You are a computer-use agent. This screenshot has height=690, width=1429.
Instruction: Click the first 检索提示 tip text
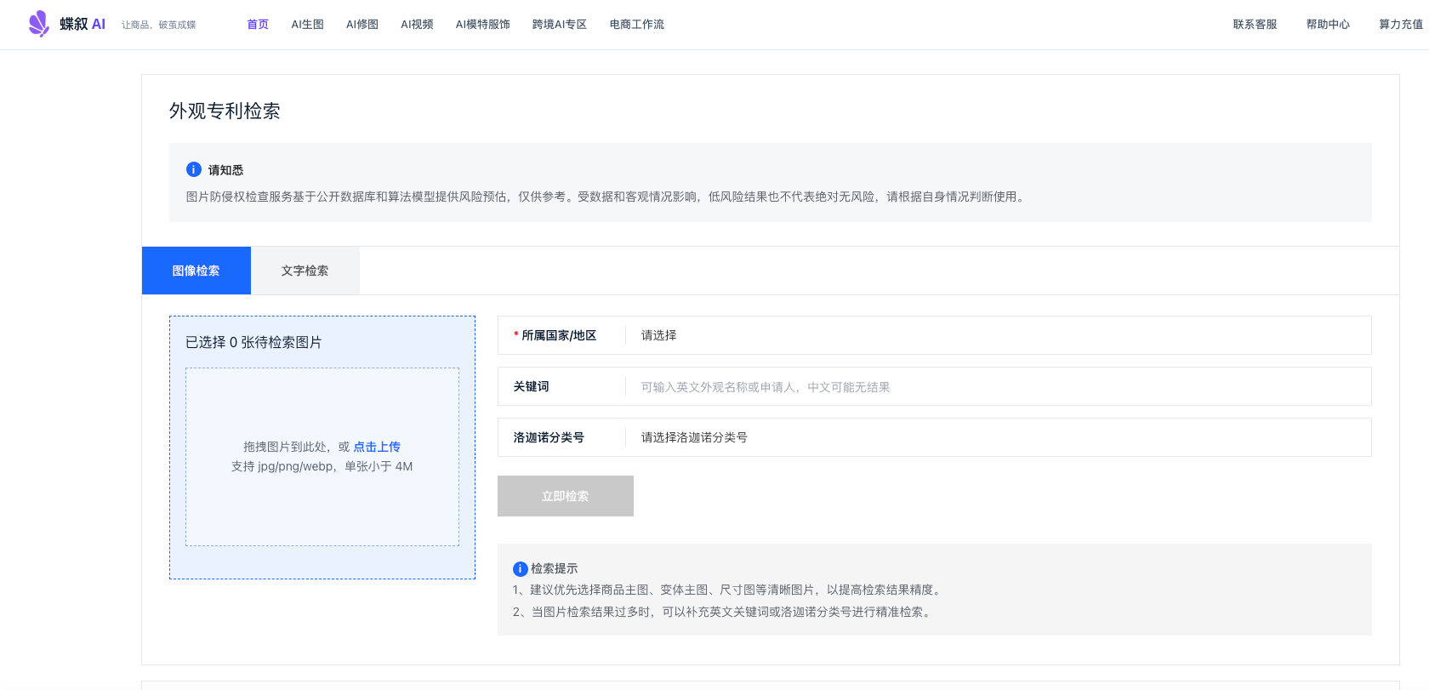(728, 590)
